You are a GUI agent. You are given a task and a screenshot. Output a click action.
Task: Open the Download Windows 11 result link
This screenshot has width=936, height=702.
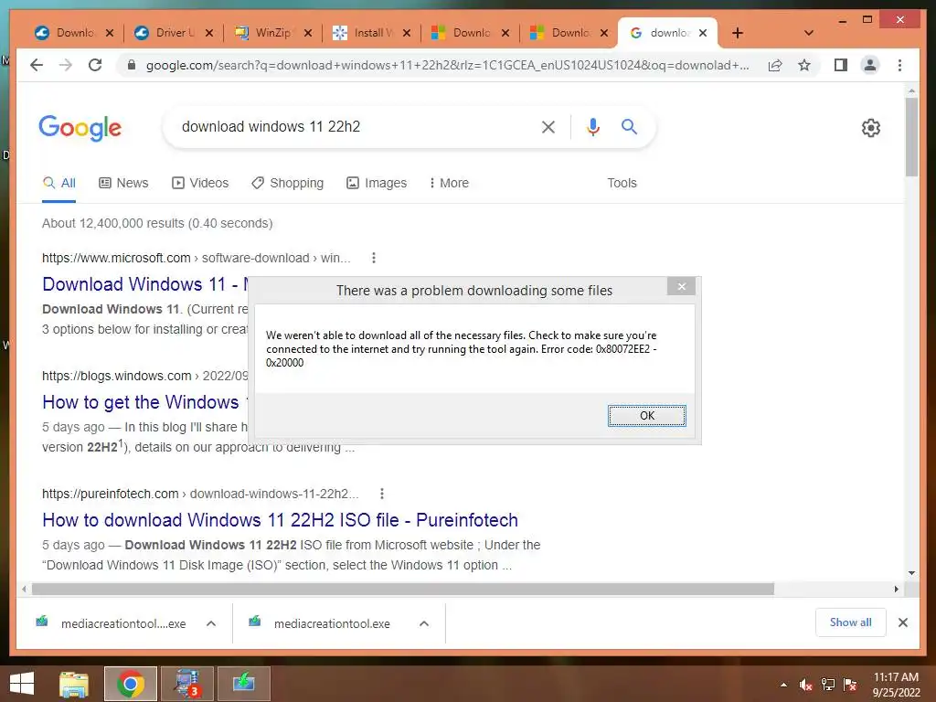tap(145, 284)
